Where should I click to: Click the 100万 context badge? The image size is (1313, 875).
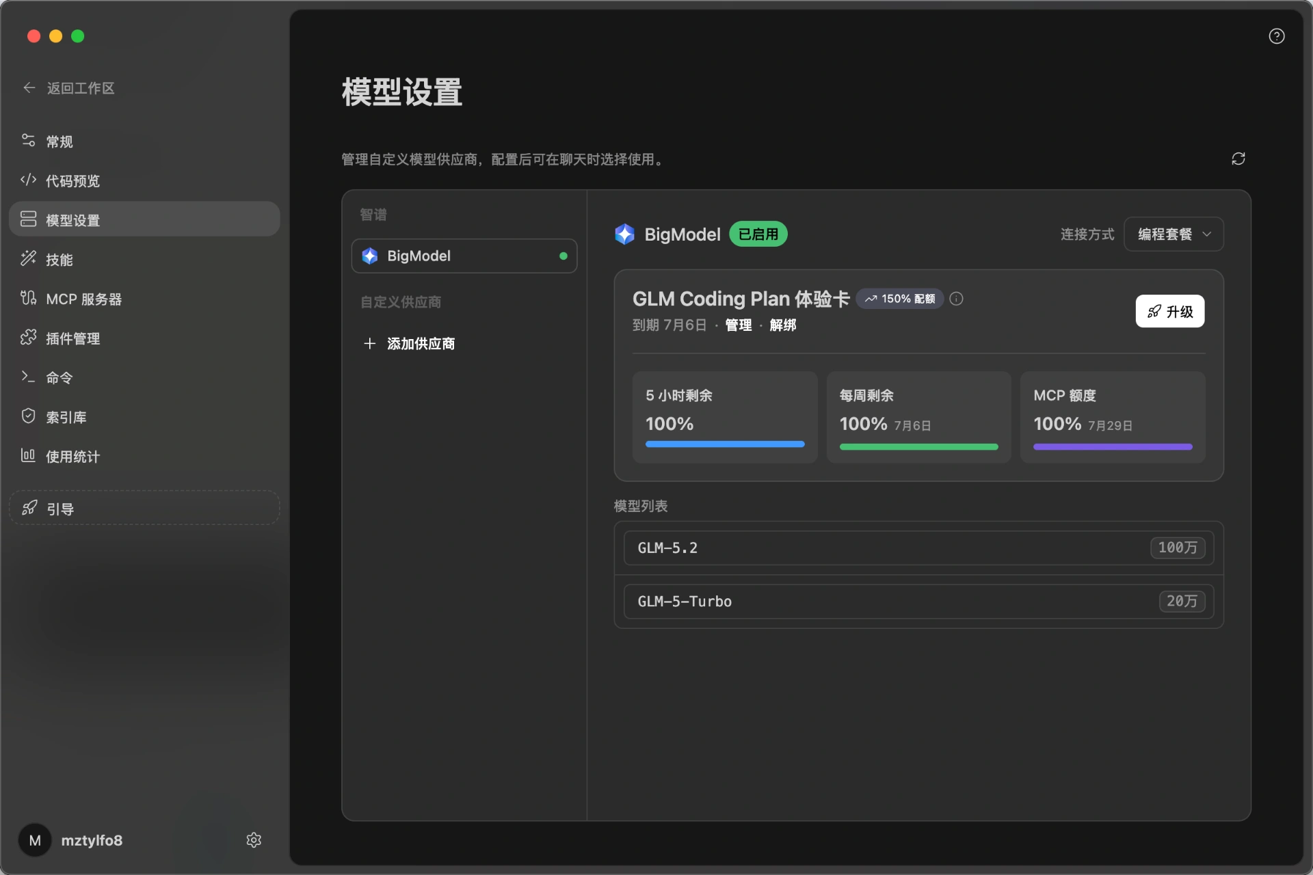coord(1178,548)
